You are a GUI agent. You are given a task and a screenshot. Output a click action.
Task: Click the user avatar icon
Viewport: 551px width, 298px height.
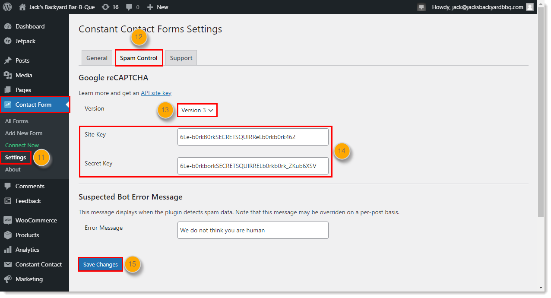(x=530, y=7)
